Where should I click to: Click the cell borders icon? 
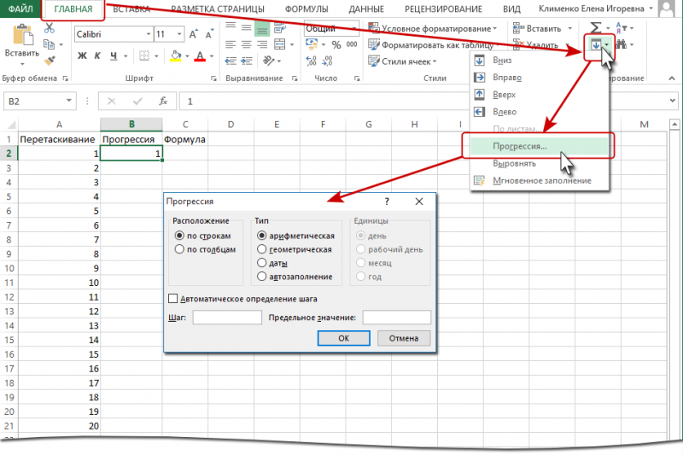(143, 55)
